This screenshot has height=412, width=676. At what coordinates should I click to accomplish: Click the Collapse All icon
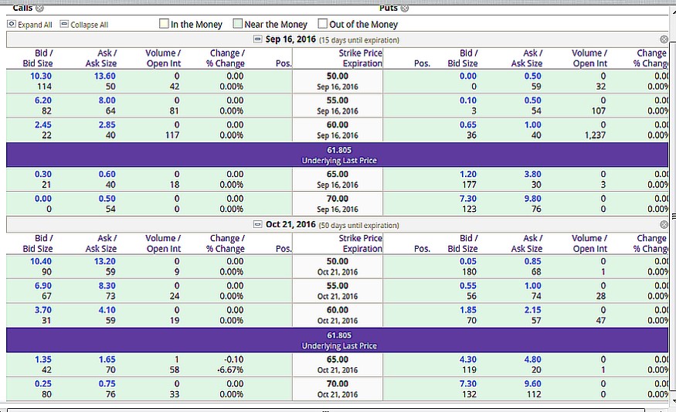pos(64,25)
